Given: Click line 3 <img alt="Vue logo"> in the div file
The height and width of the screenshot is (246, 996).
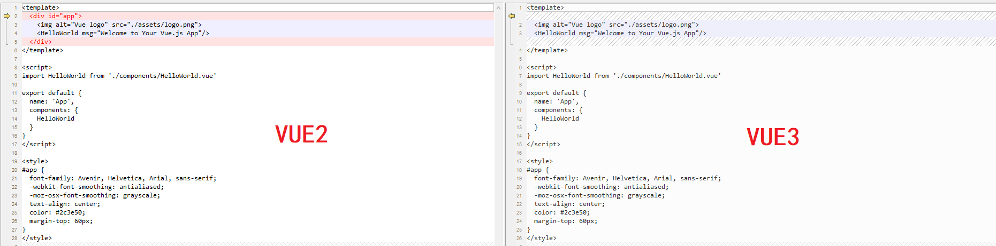Looking at the screenshot, I should pos(119,25).
